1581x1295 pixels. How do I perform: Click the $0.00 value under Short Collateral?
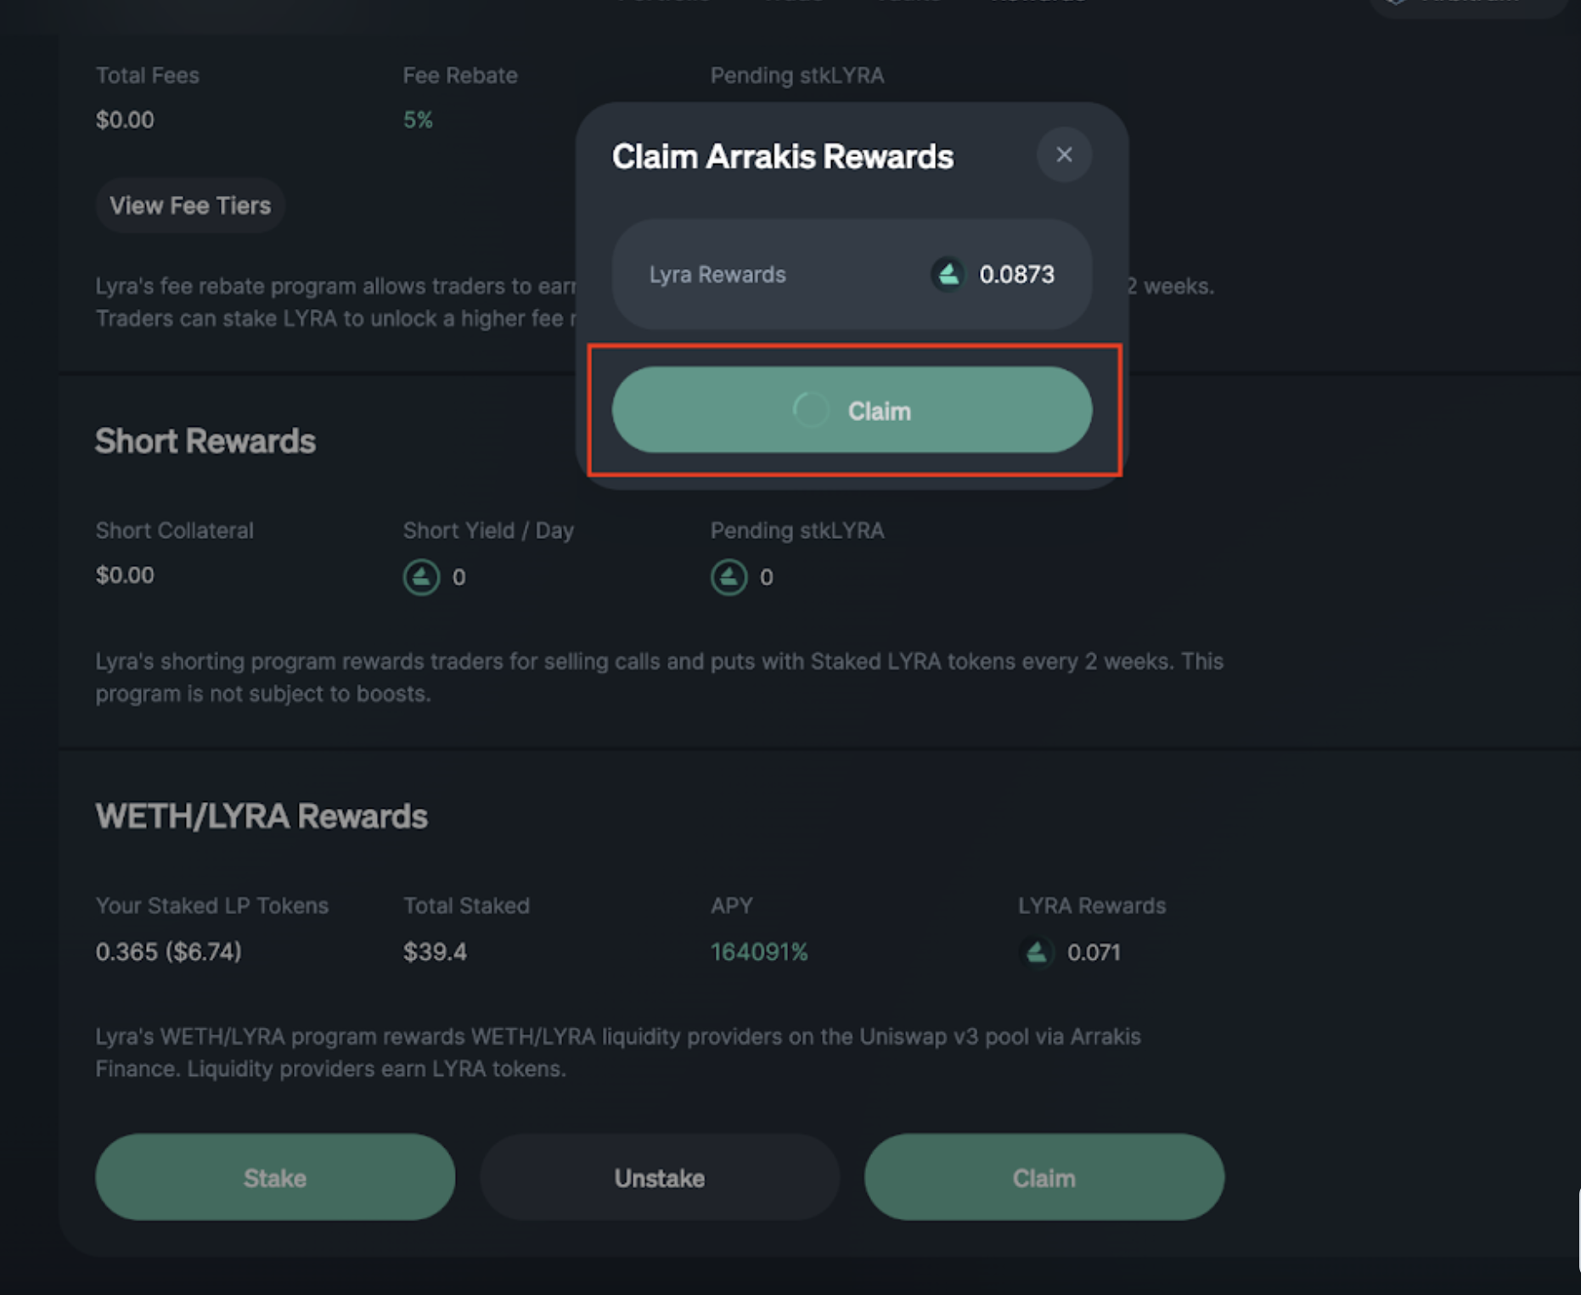[125, 575]
